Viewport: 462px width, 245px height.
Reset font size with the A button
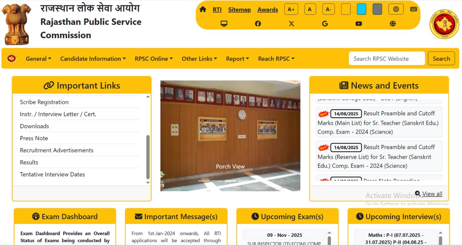coord(310,9)
